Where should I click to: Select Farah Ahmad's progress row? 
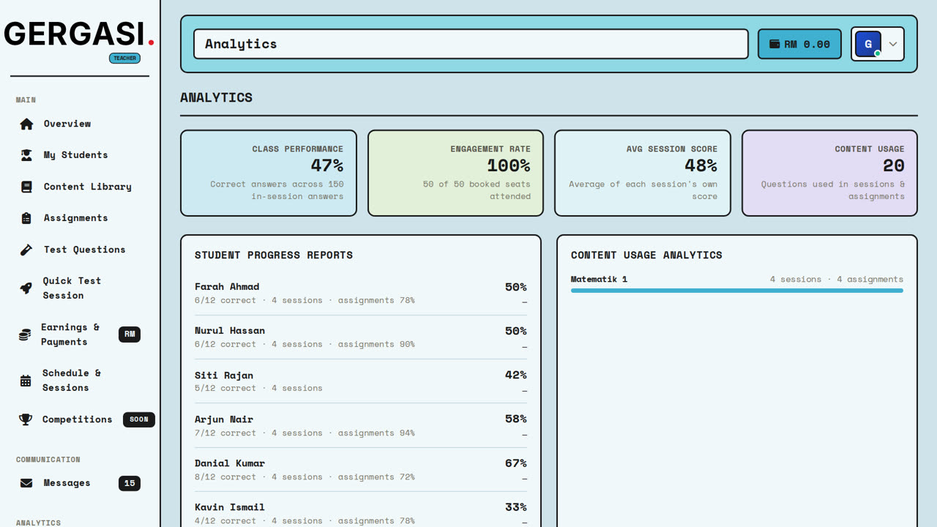click(x=361, y=293)
